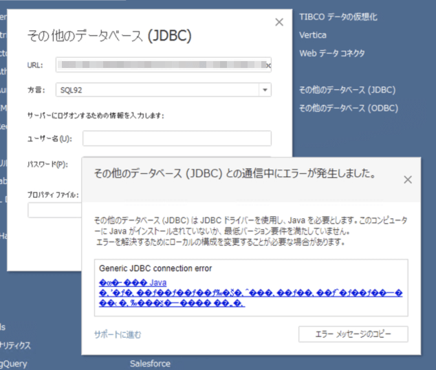This screenshot has width=436, height=370.
Task: Open the サポートに進む link
Action: click(118, 334)
